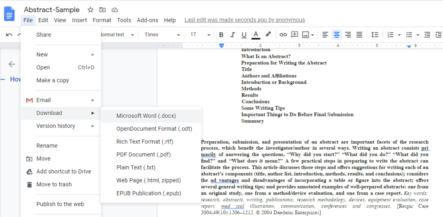Download as EPUB Publication (.epub)
Viewport: 443px width, 217px height.
[x=151, y=194]
